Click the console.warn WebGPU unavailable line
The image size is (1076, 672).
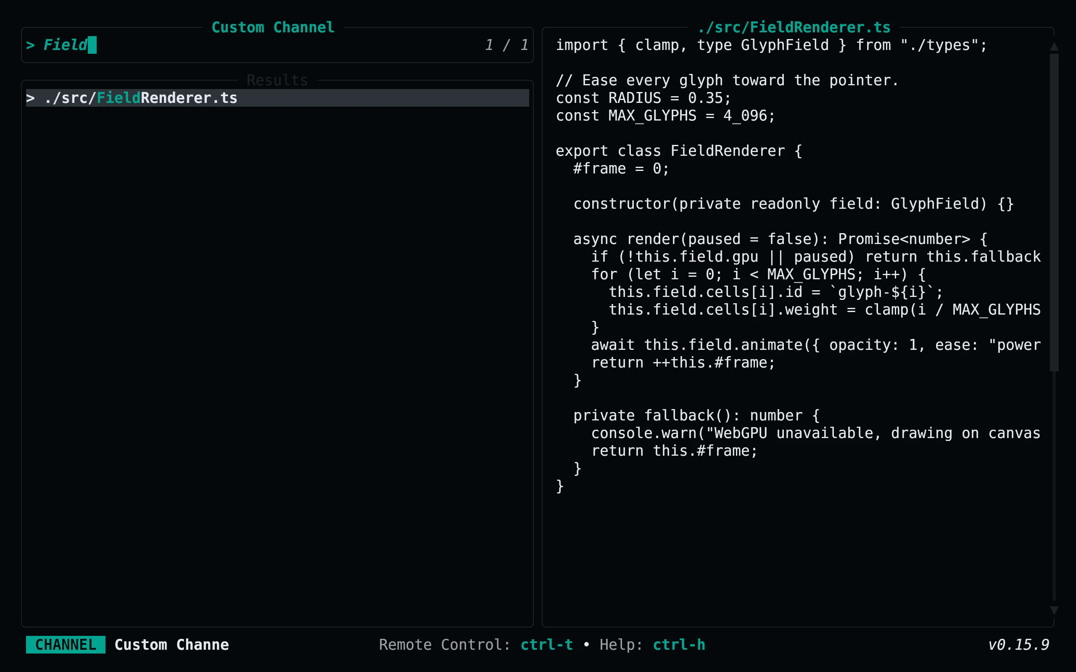tap(816, 433)
